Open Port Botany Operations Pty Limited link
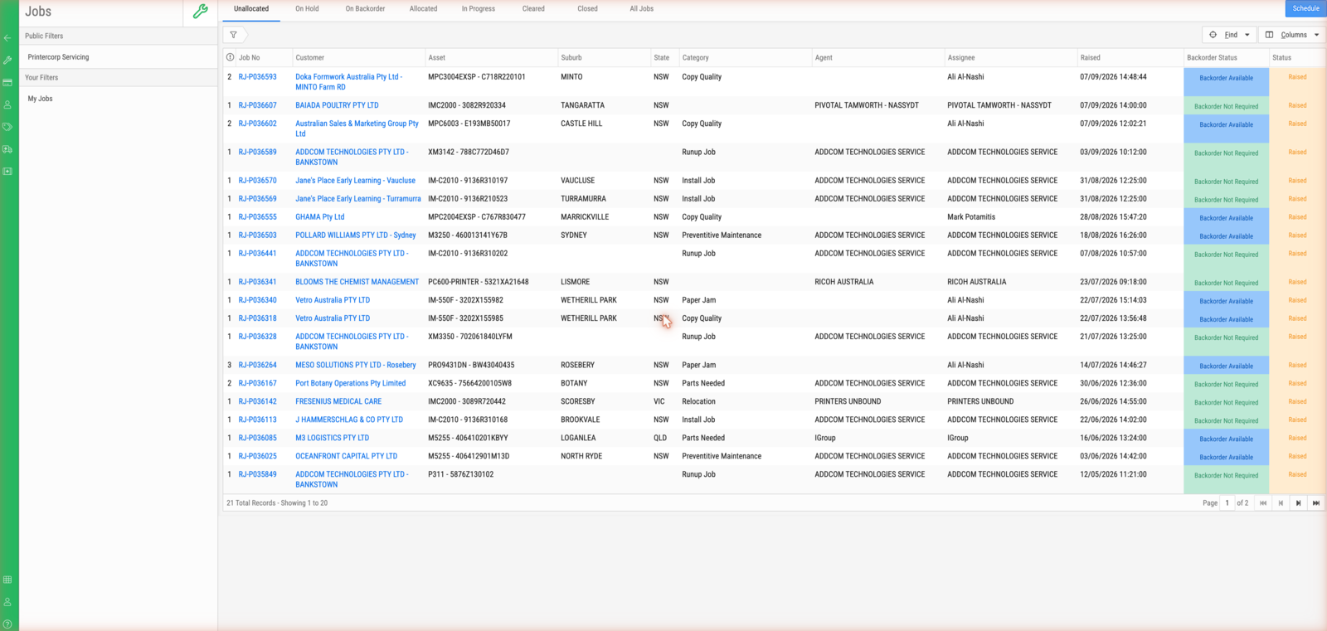This screenshot has height=631, width=1327. (x=350, y=383)
